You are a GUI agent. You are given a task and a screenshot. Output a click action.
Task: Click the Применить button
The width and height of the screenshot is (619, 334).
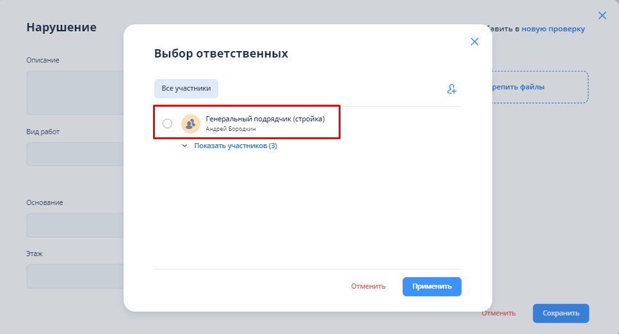coord(431,287)
